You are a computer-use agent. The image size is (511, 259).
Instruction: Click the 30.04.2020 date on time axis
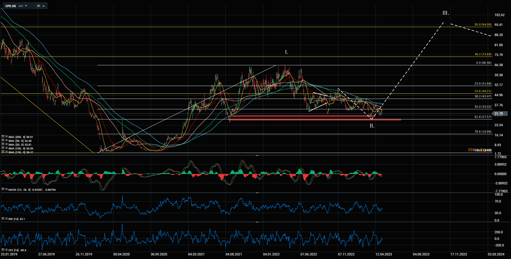click(x=121, y=254)
